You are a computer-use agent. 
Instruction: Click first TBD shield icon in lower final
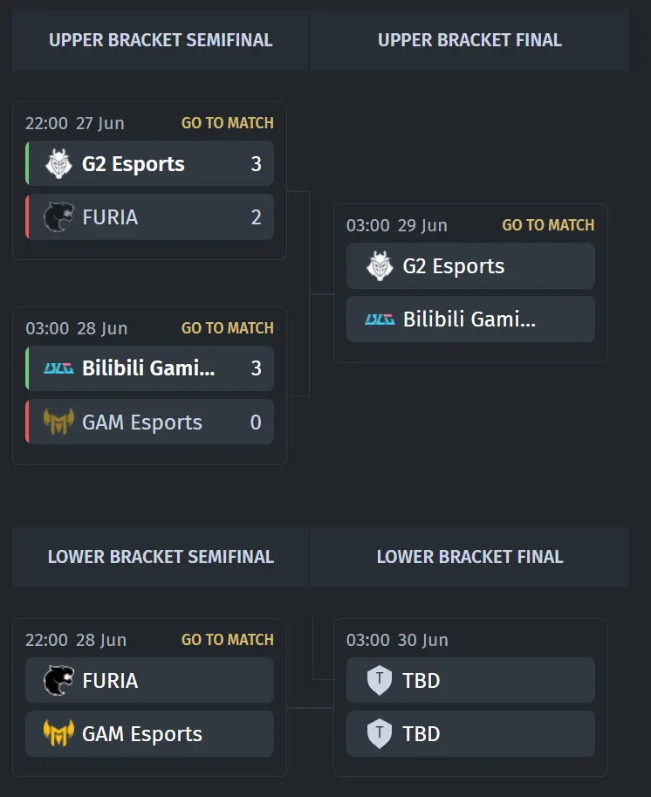[x=380, y=680]
